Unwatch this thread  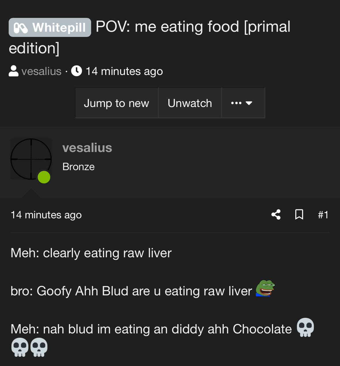[x=190, y=103]
